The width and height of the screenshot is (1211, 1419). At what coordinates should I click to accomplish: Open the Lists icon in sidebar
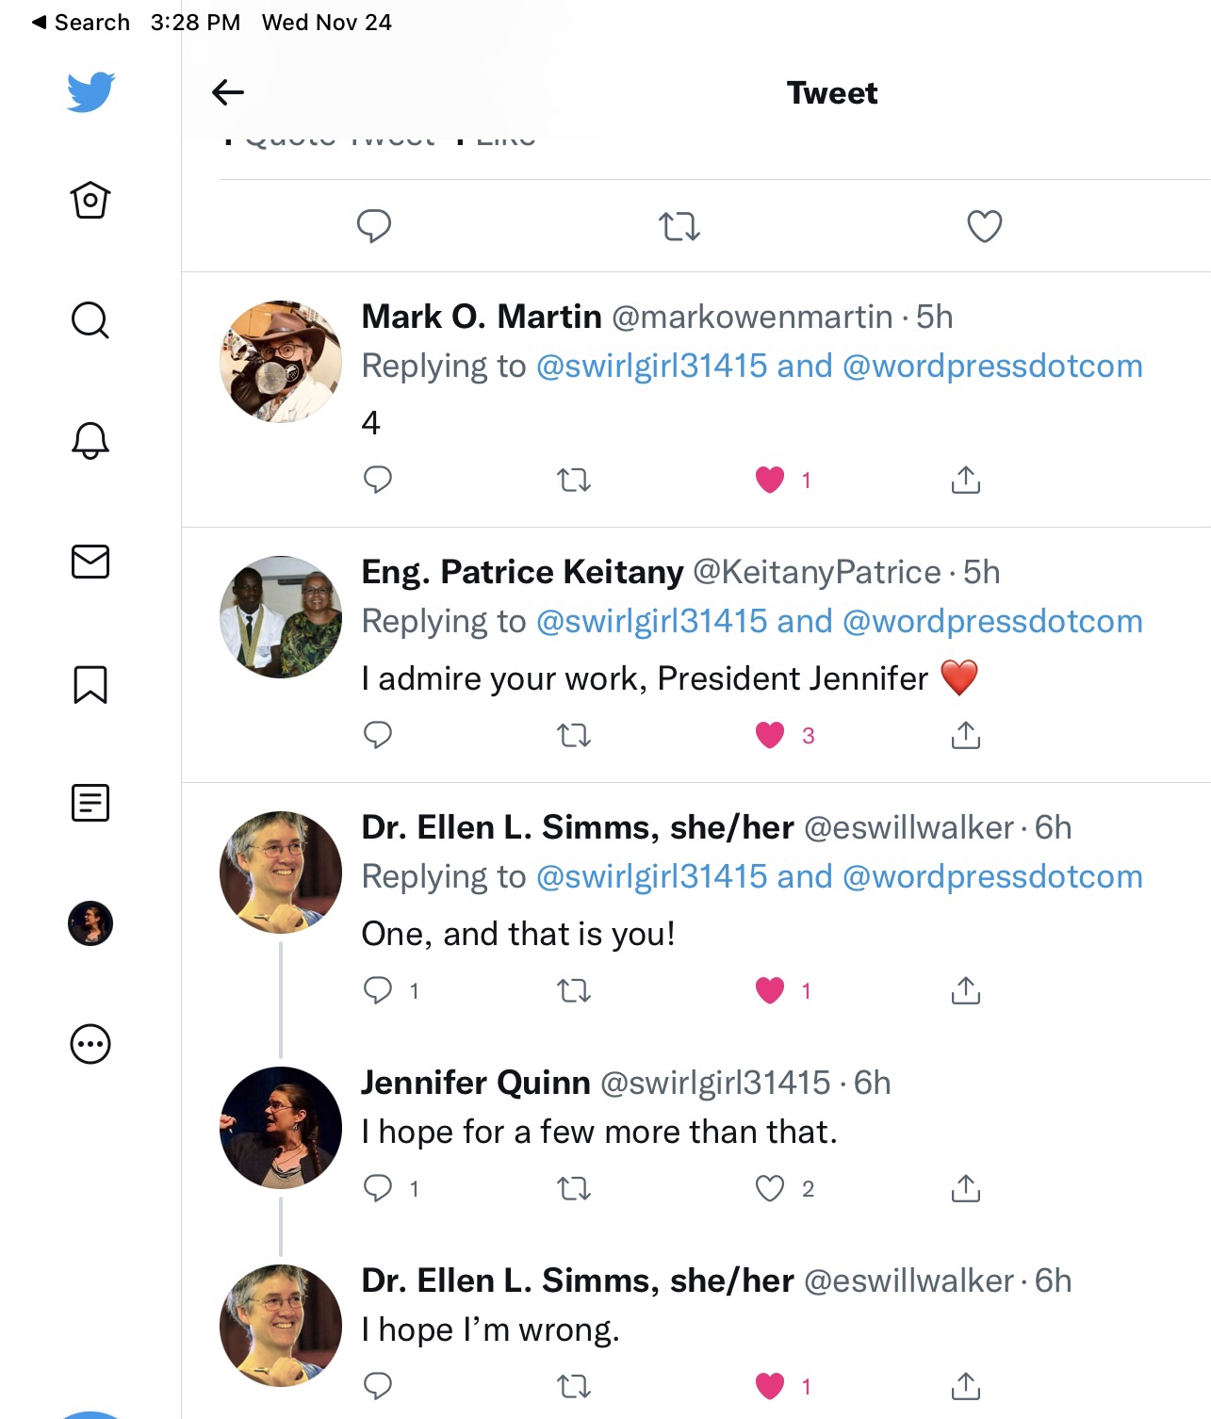pyautogui.click(x=90, y=803)
